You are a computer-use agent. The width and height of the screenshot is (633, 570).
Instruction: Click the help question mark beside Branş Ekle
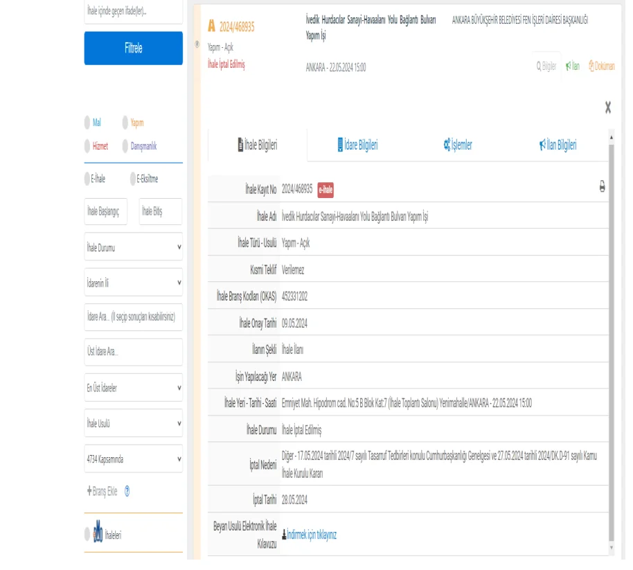coord(127,492)
